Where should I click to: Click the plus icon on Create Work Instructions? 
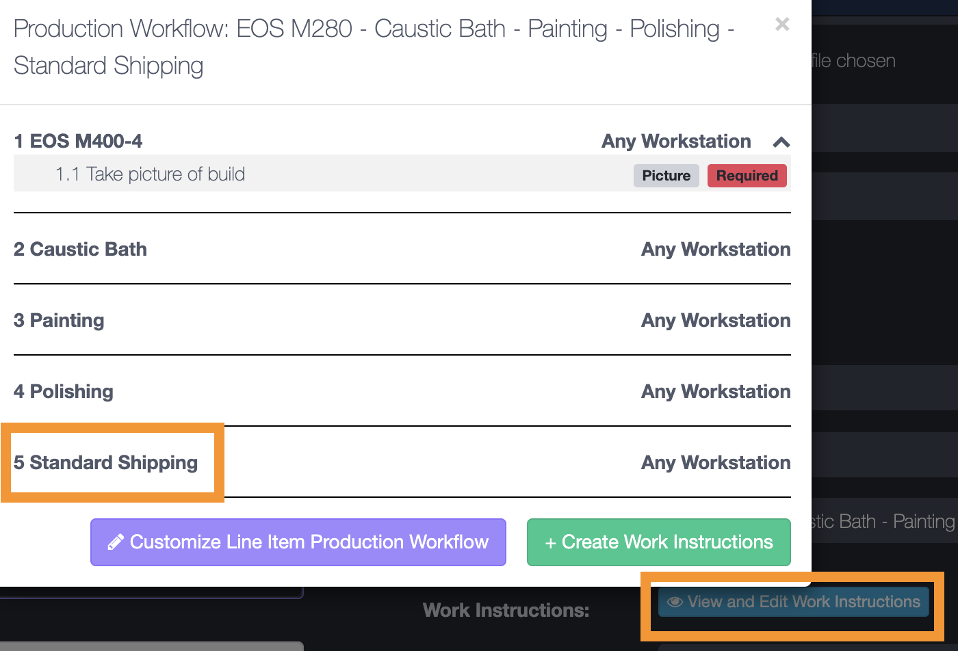click(x=550, y=543)
